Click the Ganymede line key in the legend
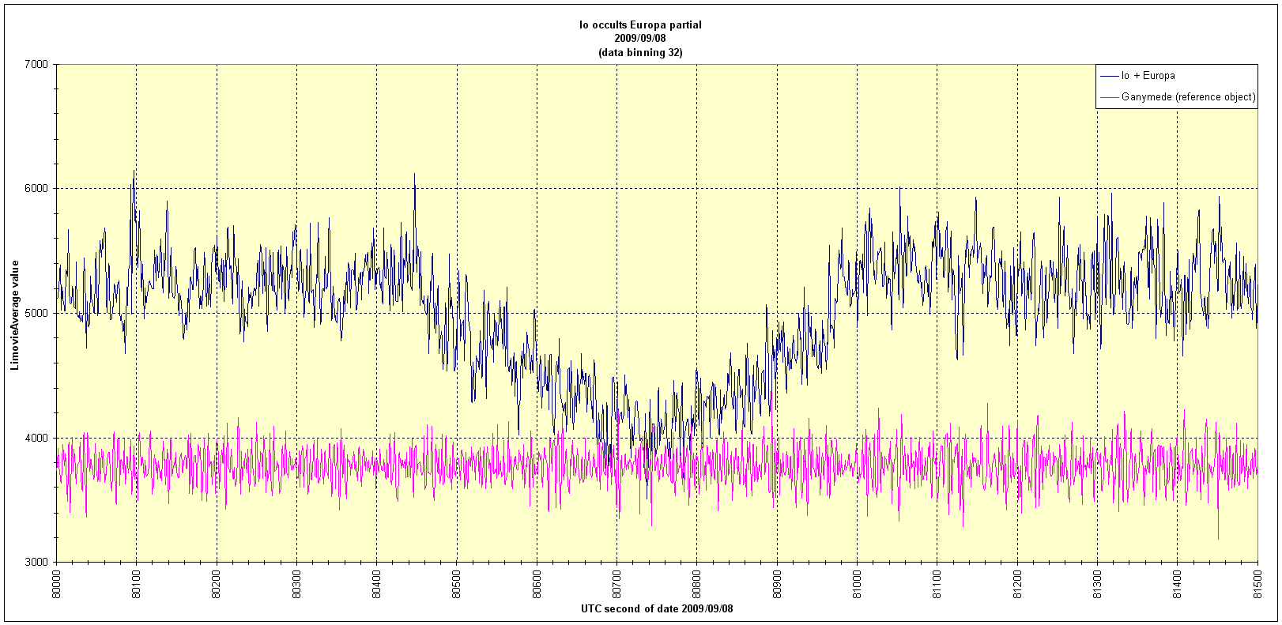The height and width of the screenshot is (625, 1282). pos(1109,97)
